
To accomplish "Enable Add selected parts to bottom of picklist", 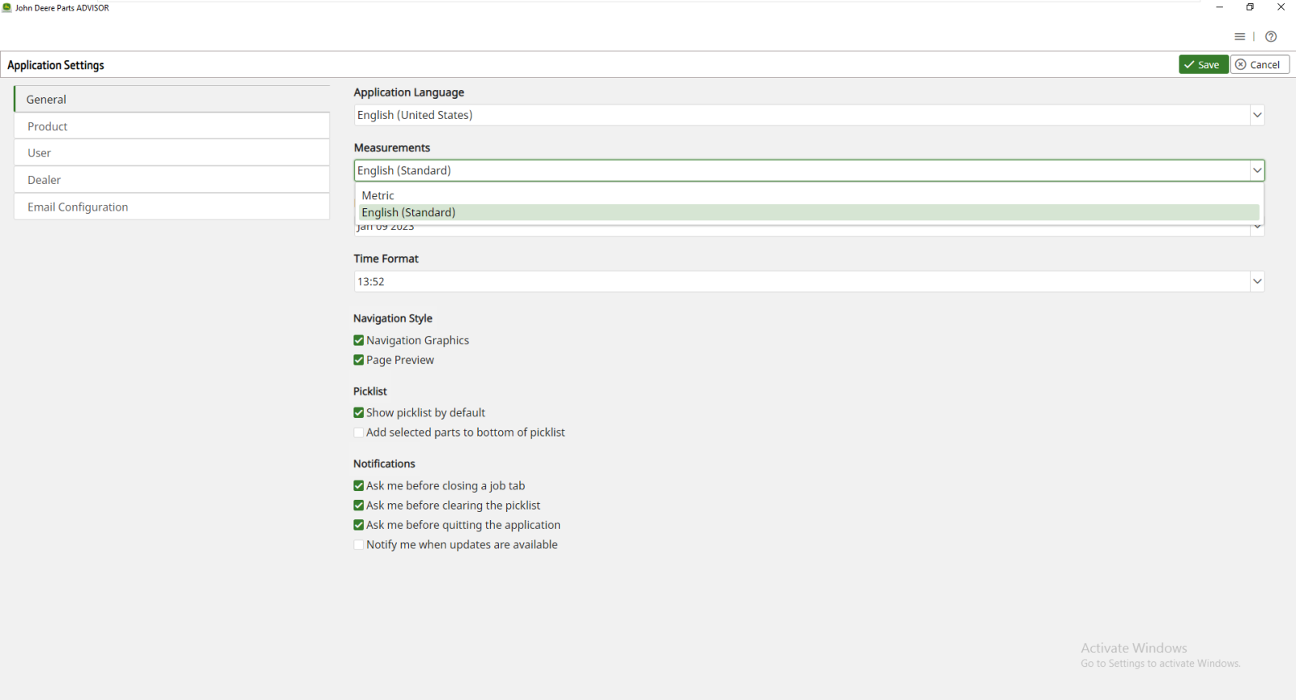I will point(359,433).
